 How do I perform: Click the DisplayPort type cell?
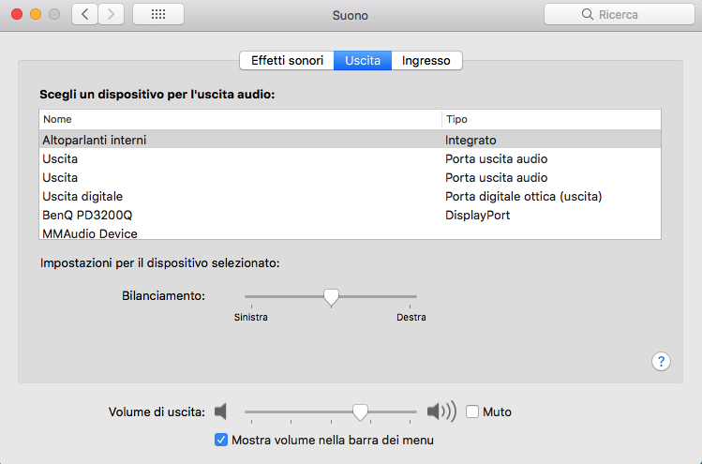coord(478,215)
